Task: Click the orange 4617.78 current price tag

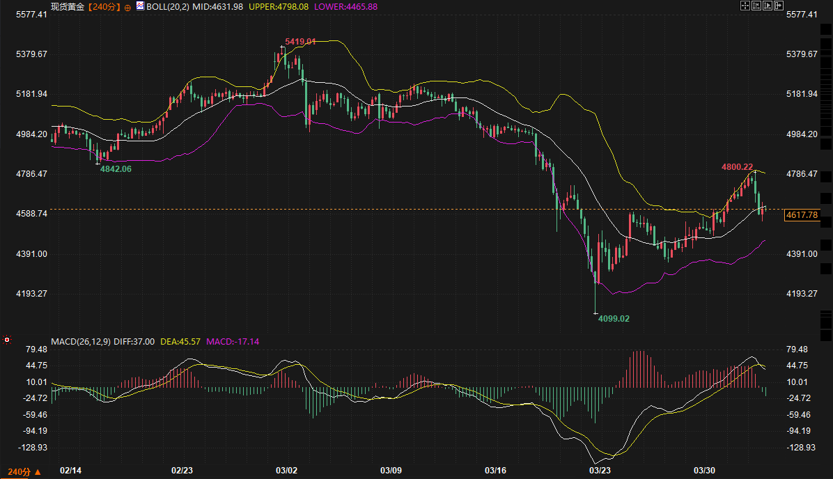Action: point(801,215)
